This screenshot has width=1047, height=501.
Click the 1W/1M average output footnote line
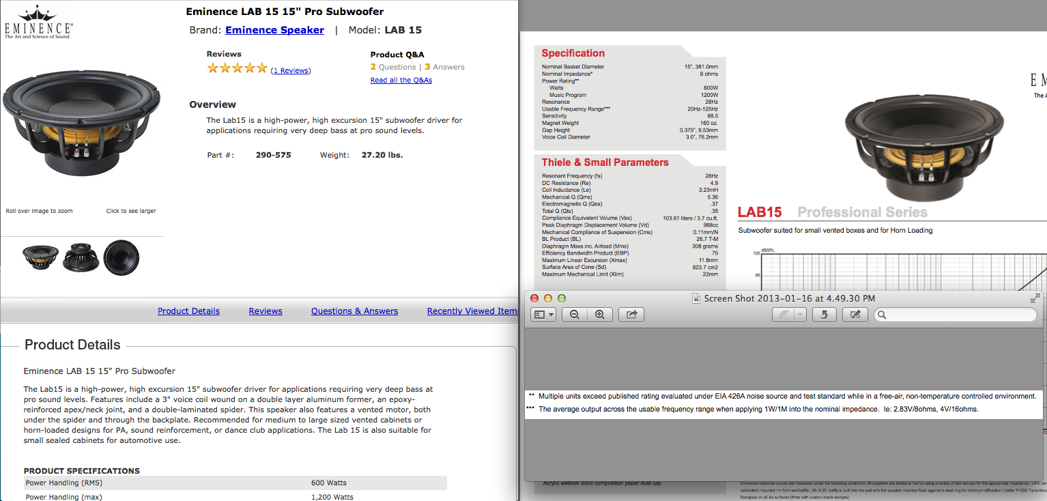pyautogui.click(x=754, y=410)
